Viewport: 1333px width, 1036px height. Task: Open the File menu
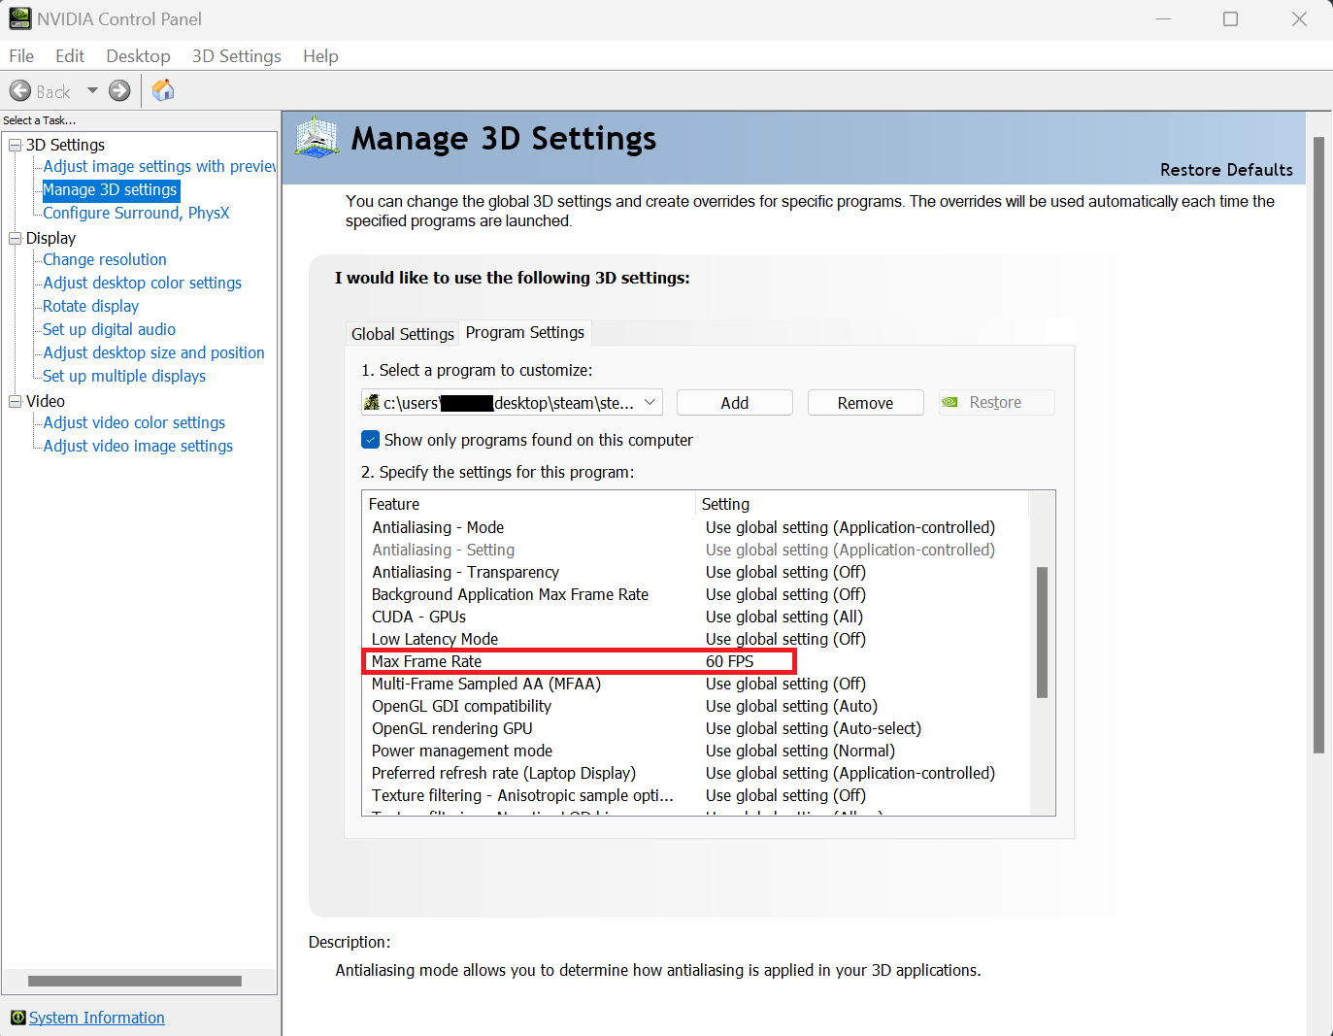[x=21, y=56]
